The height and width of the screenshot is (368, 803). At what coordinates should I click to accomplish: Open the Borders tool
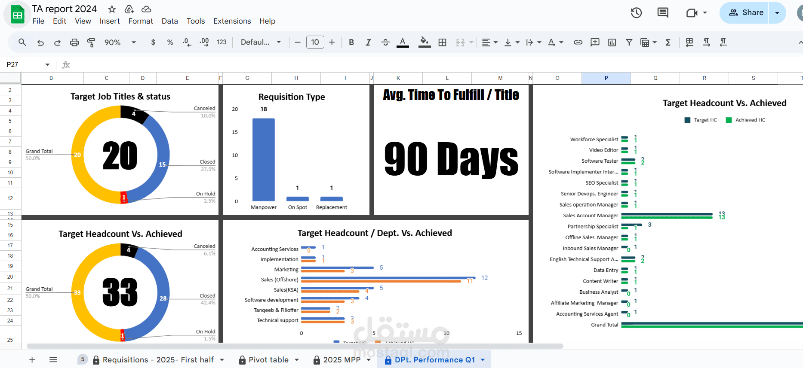pos(442,42)
